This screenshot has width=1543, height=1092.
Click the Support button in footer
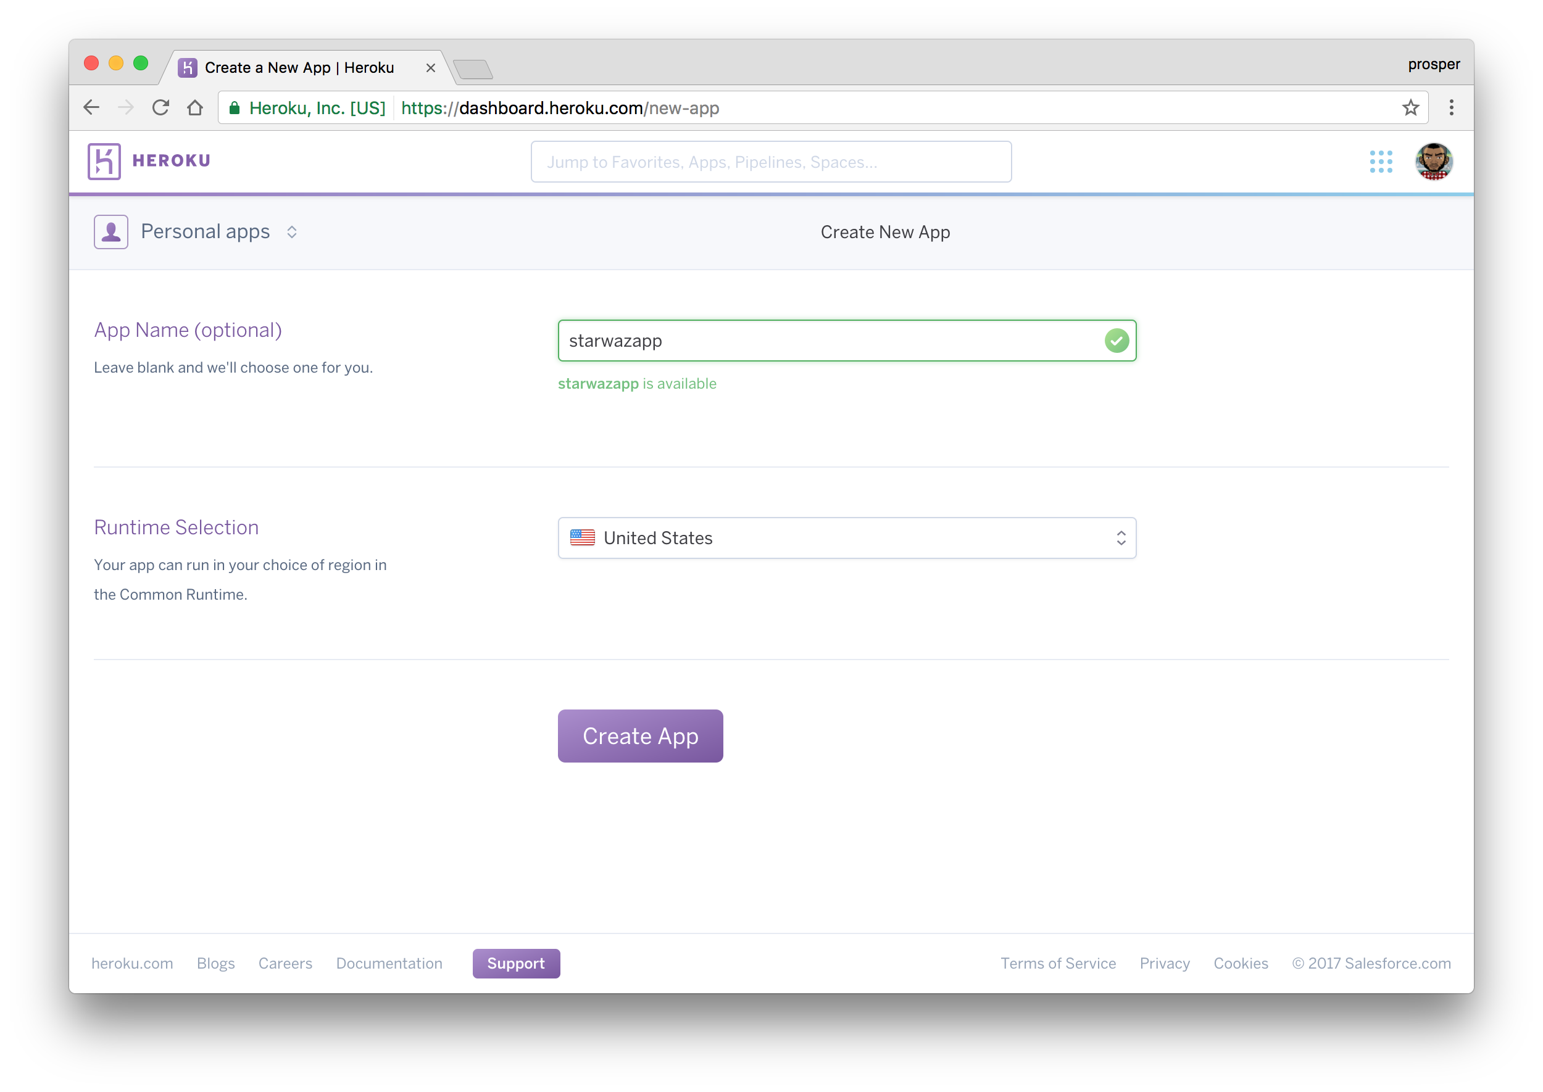516,964
